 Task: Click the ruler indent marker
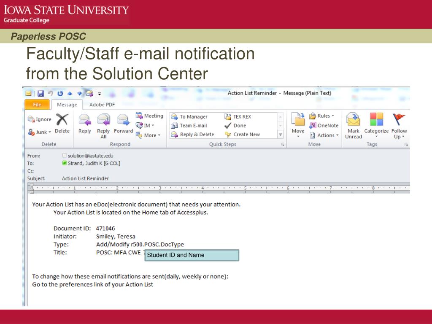(x=32, y=189)
